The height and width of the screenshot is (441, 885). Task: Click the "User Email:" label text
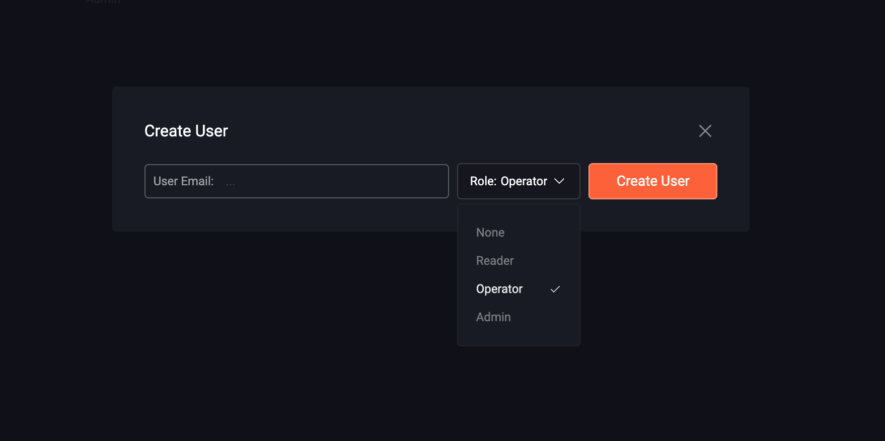[183, 181]
